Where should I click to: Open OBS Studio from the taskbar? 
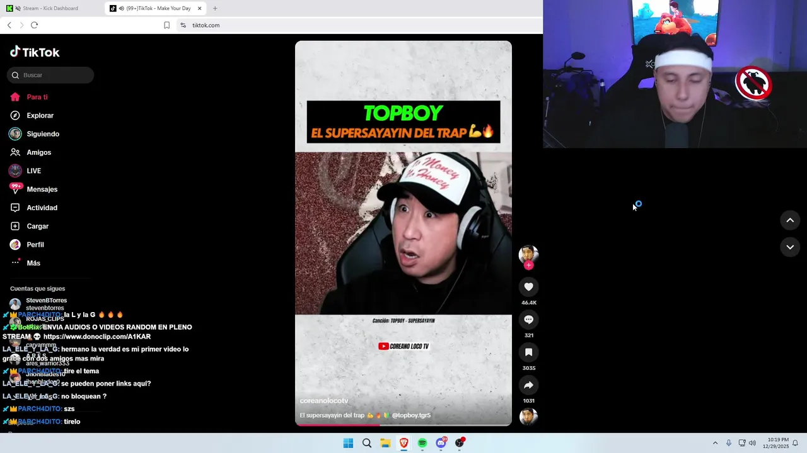(x=460, y=443)
